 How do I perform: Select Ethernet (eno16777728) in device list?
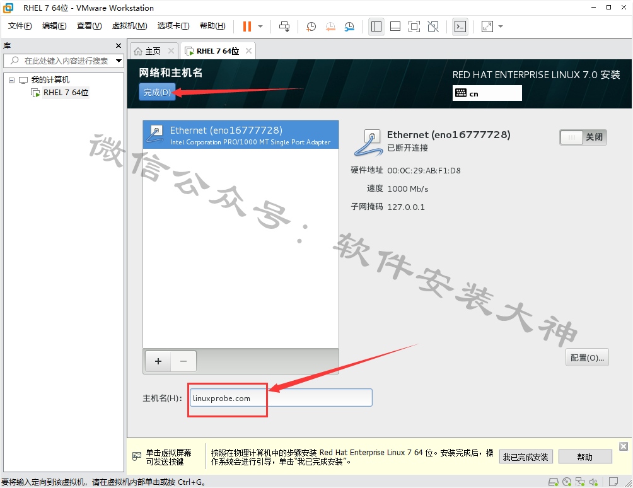[x=241, y=134]
